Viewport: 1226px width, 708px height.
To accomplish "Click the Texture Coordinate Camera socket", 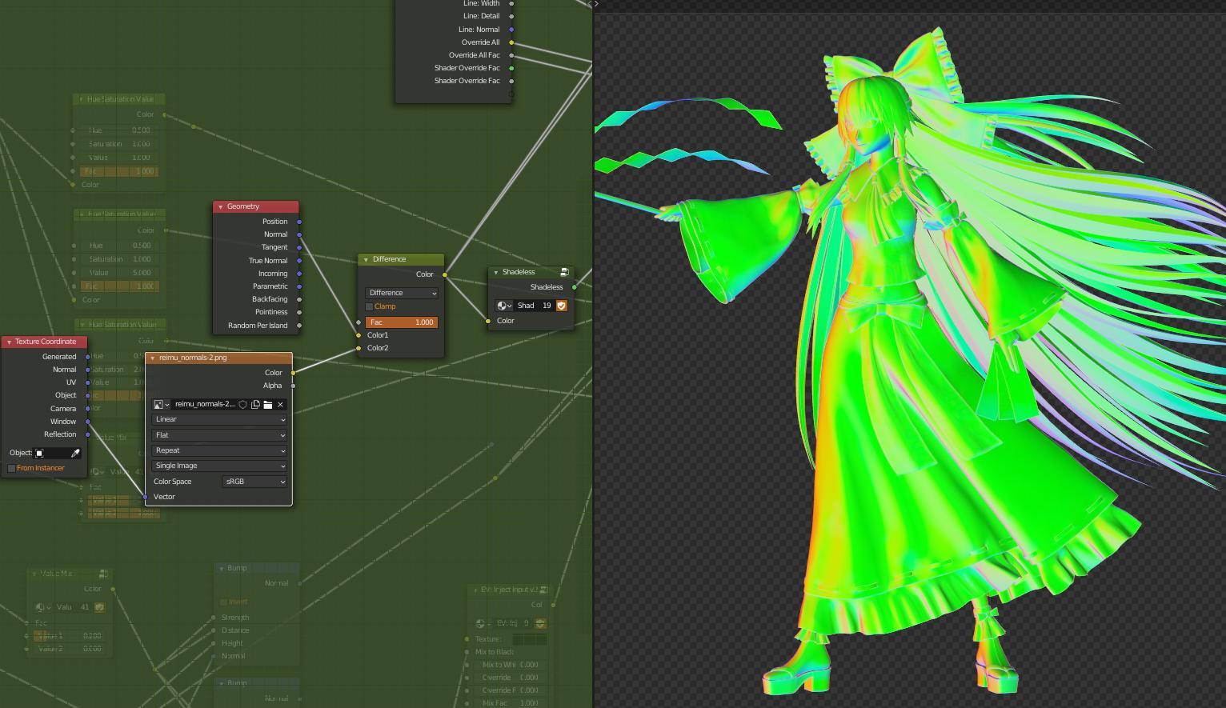I will [88, 409].
